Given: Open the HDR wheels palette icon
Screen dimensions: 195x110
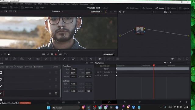Looking at the screenshot, I should pos(22,59).
